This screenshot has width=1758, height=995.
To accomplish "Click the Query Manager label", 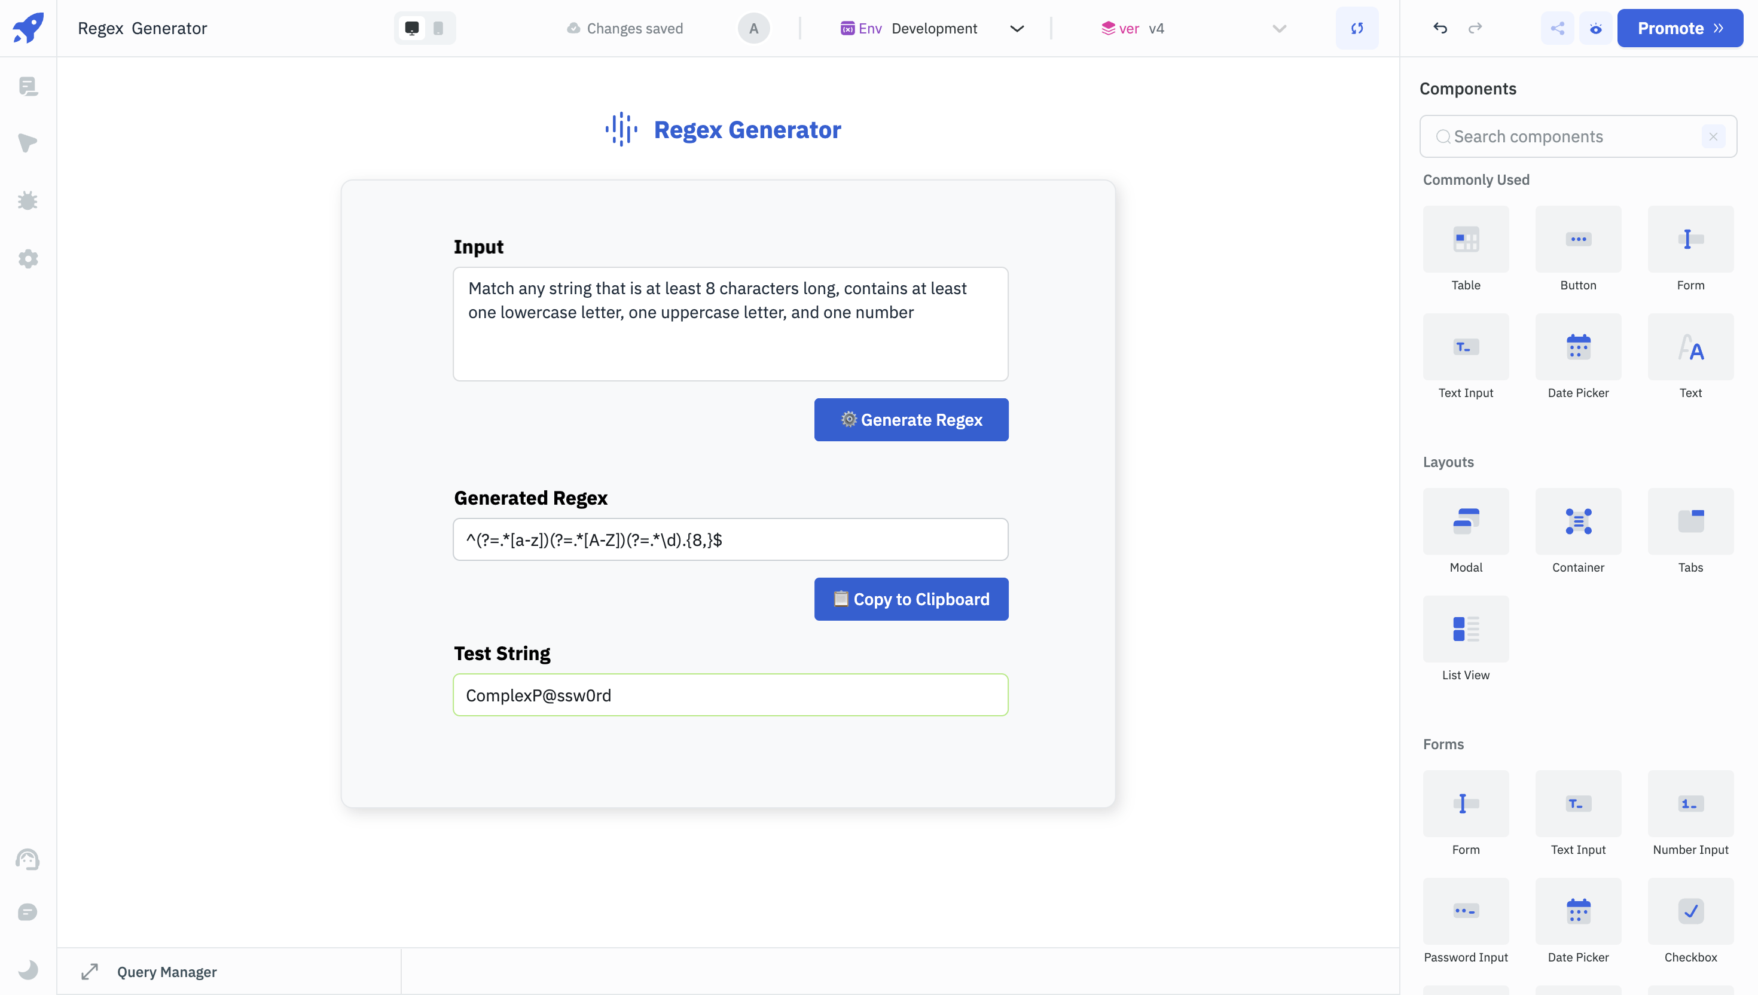I will pos(167,972).
